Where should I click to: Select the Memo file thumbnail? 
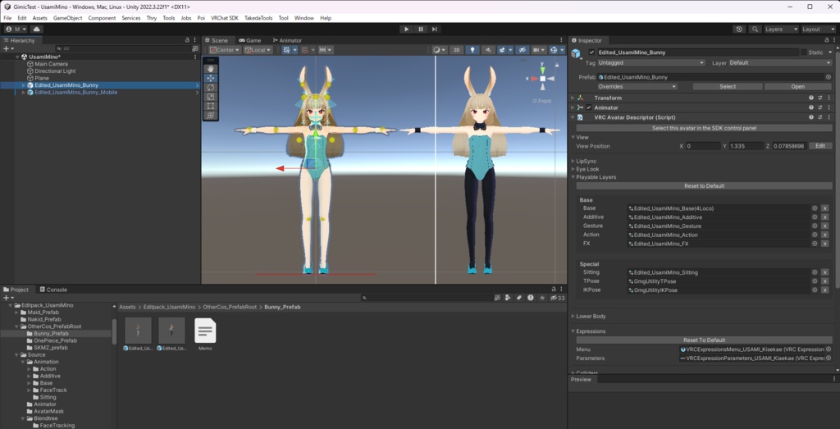point(205,331)
